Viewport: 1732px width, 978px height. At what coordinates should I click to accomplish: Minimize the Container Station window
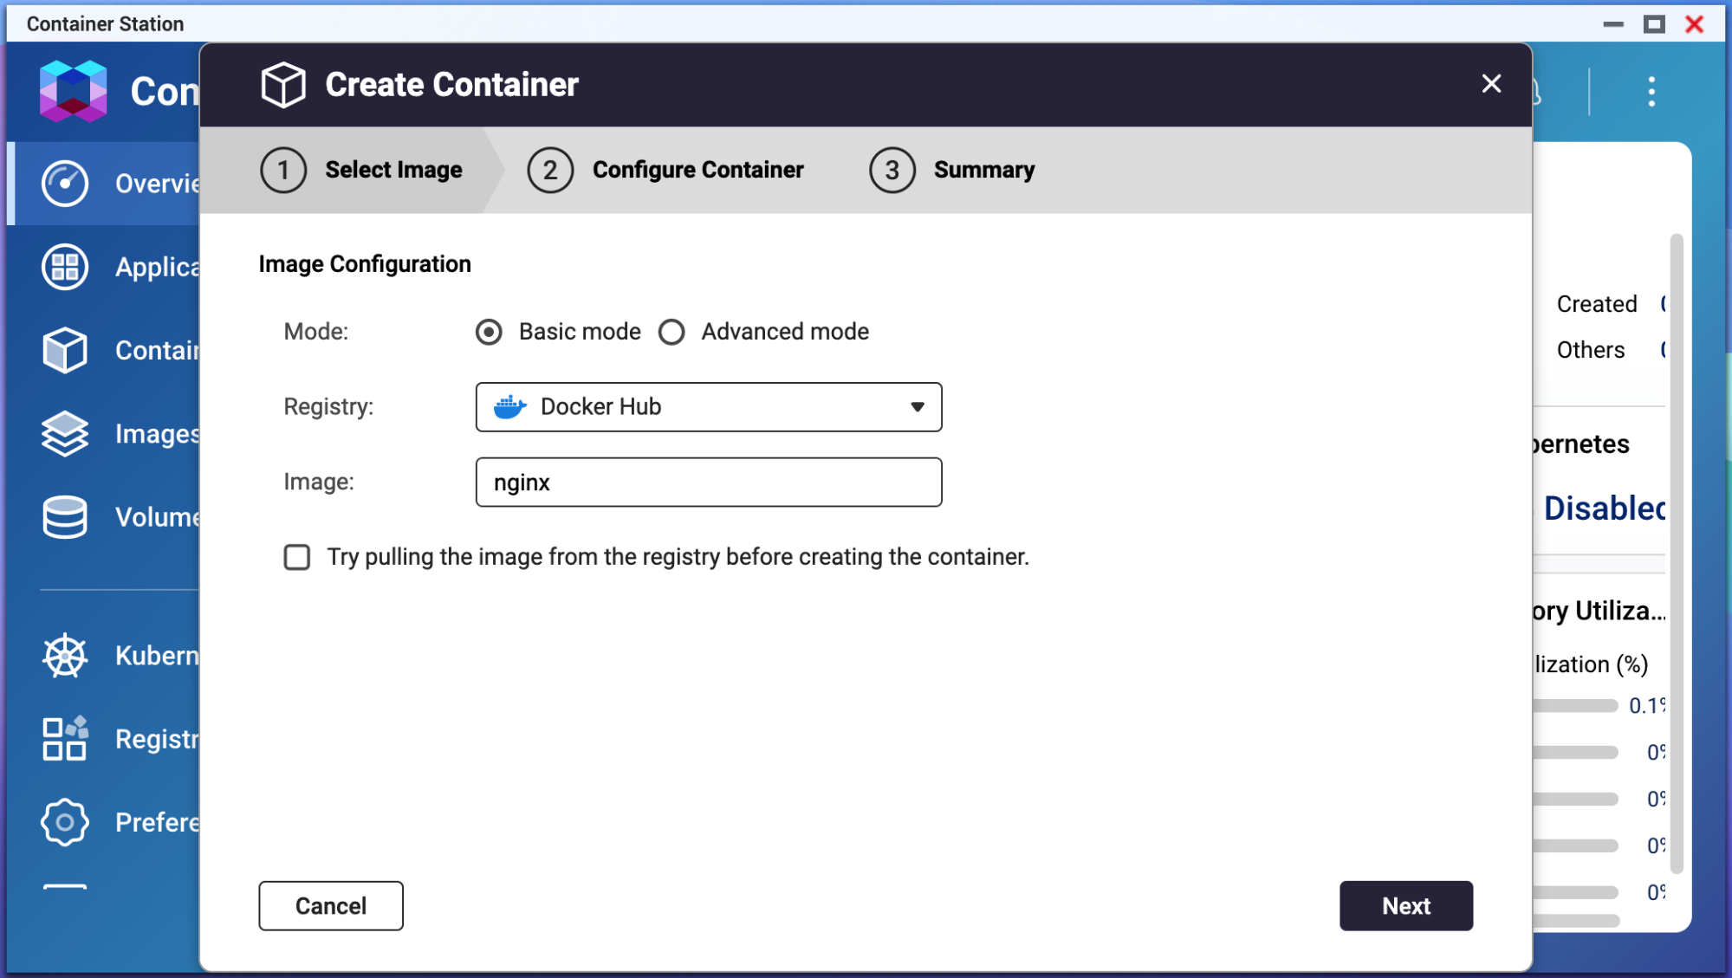[1613, 24]
